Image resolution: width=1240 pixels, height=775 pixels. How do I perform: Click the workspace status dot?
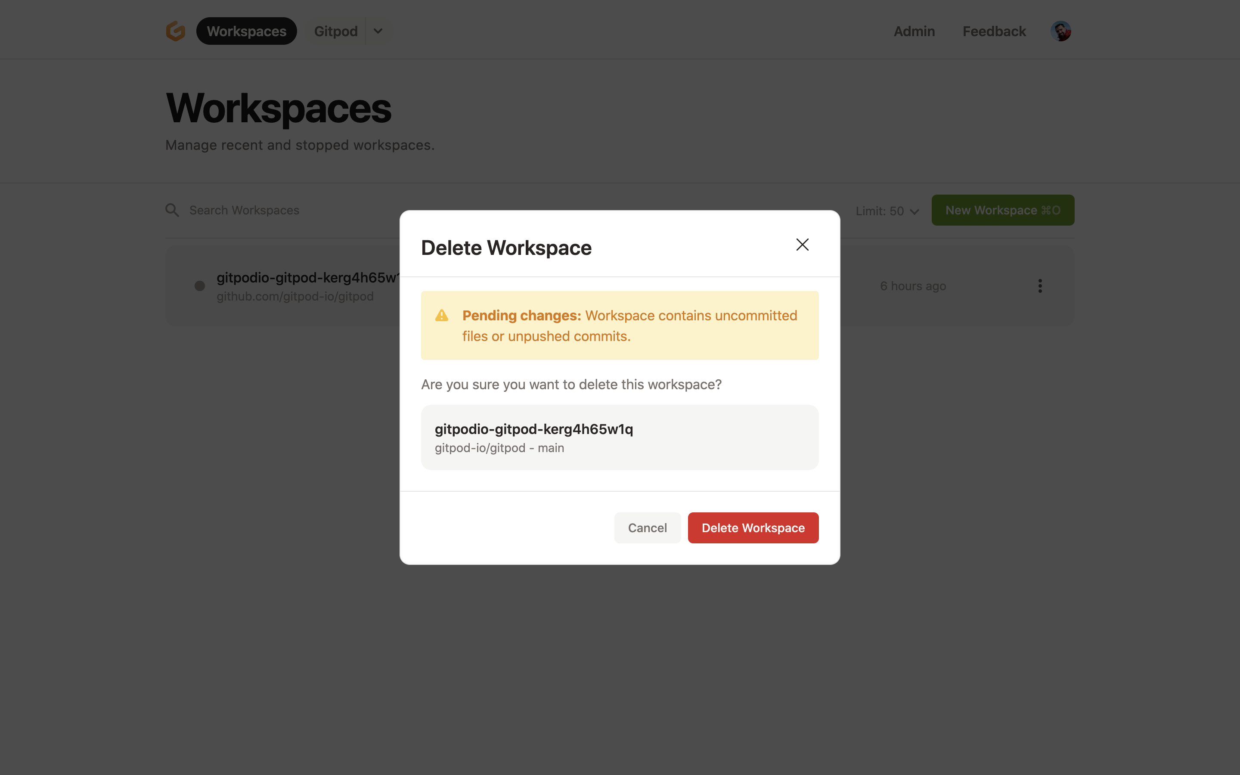[200, 286]
